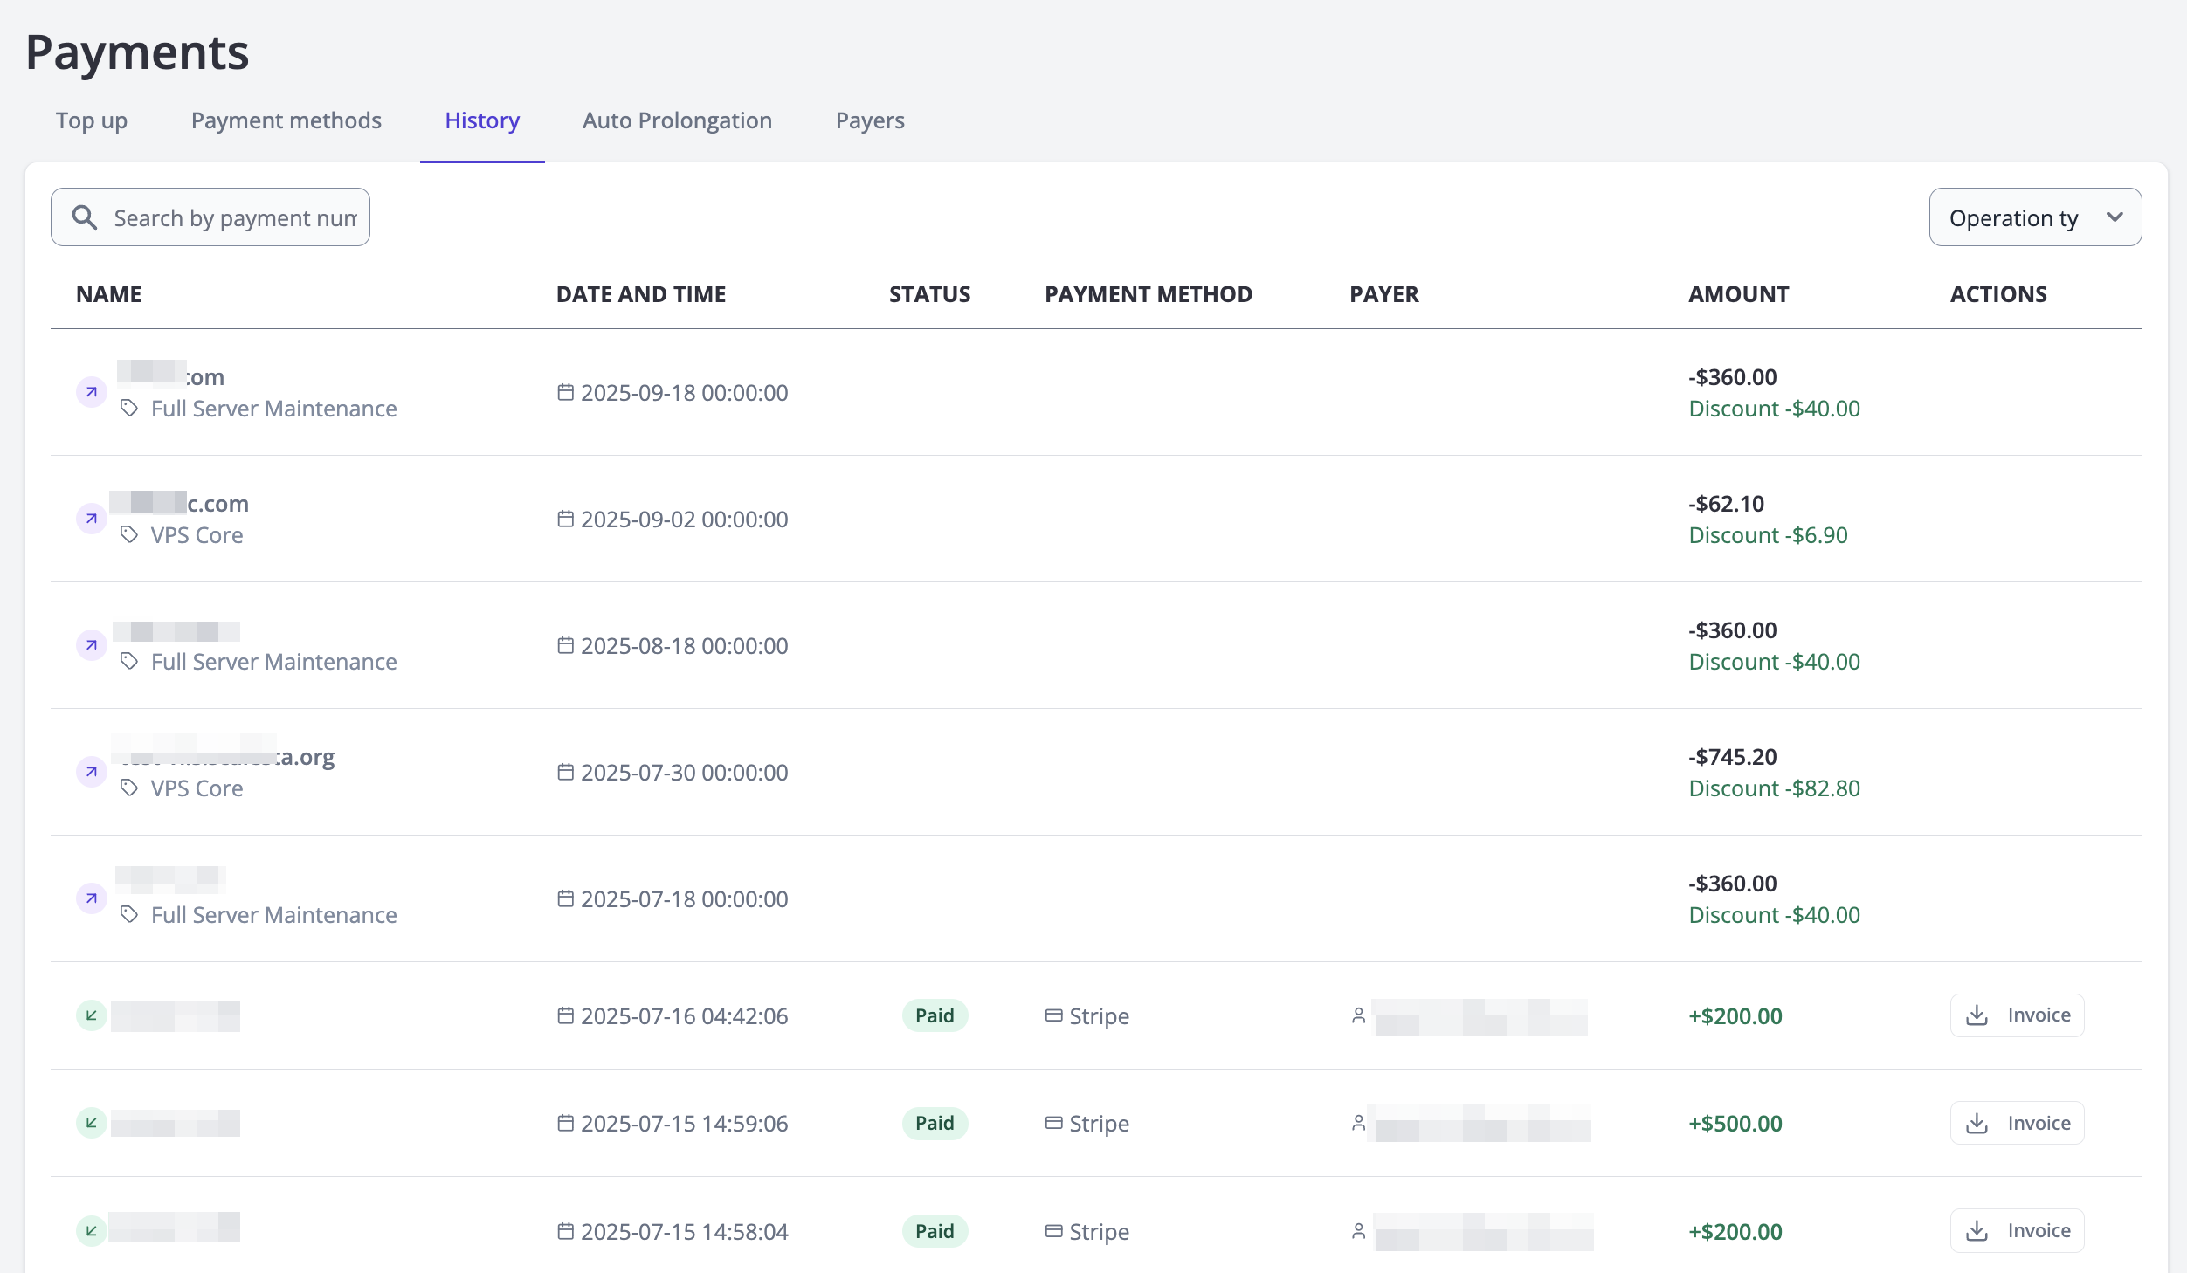Select the Payers tab

(870, 120)
